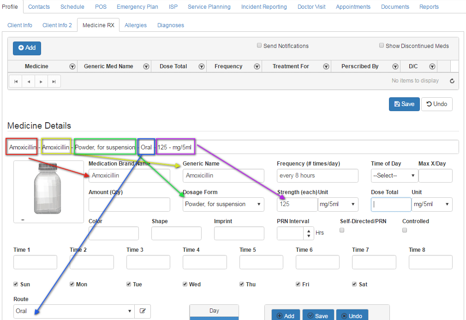Enable the Send Notifications checkbox
This screenshot has width=466, height=320.
259,46
